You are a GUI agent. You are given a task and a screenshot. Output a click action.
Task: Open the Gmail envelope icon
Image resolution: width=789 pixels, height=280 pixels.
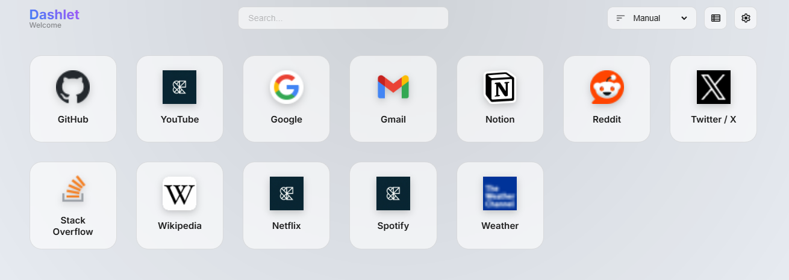[x=393, y=87]
